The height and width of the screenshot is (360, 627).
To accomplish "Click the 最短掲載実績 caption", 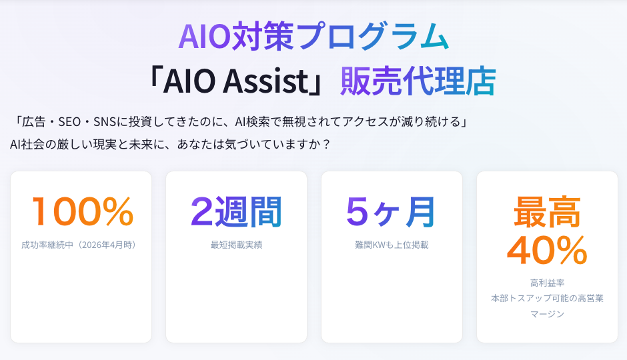I will [x=236, y=245].
